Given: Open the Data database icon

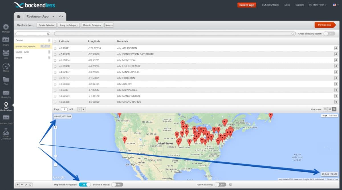Looking at the screenshot, I should [6, 53].
